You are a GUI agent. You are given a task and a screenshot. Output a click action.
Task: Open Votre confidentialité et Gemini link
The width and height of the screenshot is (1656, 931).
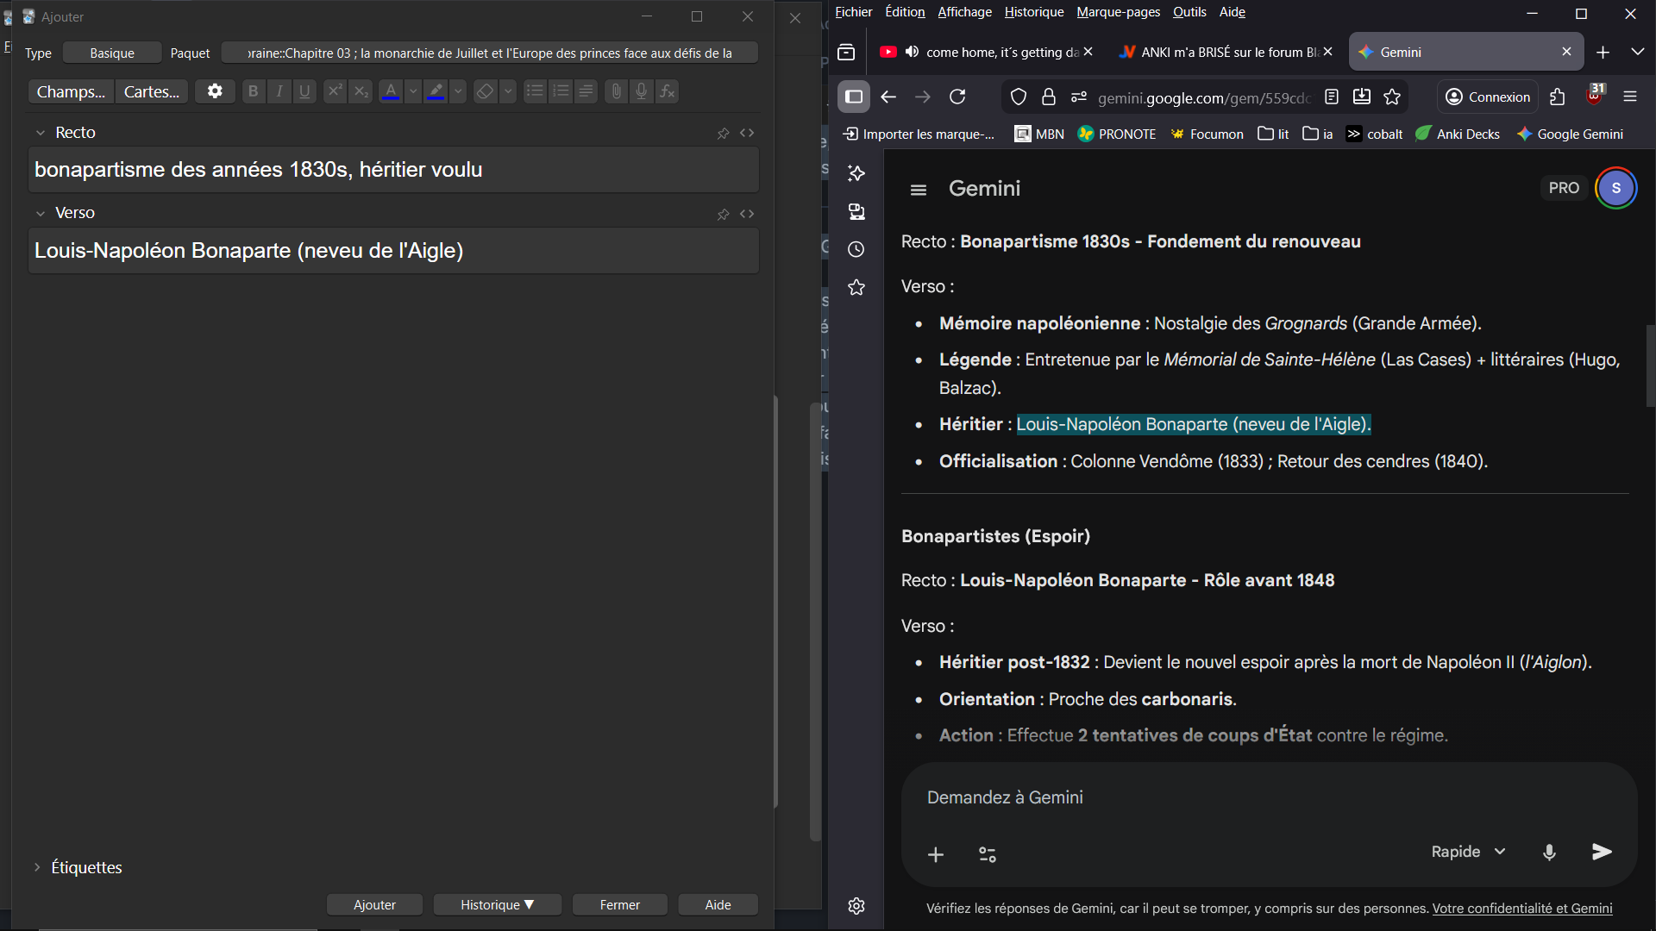(x=1521, y=908)
